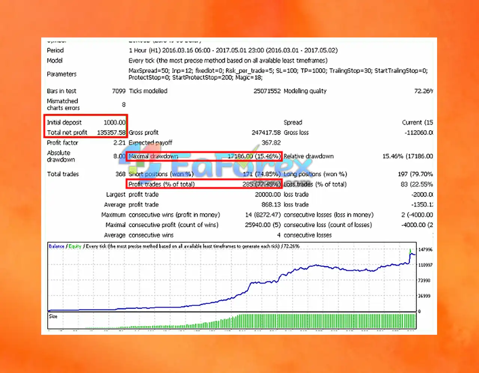This screenshot has width=479, height=373.
Task: Select the average profit trade value 868.13
Action: pos(271,204)
